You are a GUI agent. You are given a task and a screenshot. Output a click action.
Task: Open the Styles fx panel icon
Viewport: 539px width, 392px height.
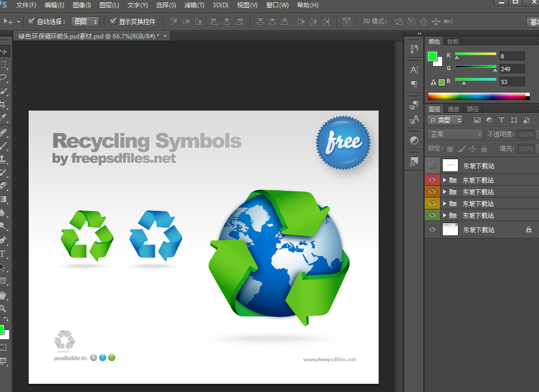[413, 162]
